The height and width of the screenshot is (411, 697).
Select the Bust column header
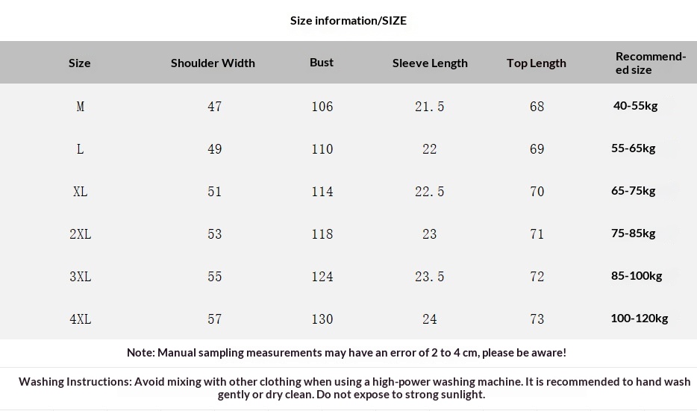pos(322,62)
